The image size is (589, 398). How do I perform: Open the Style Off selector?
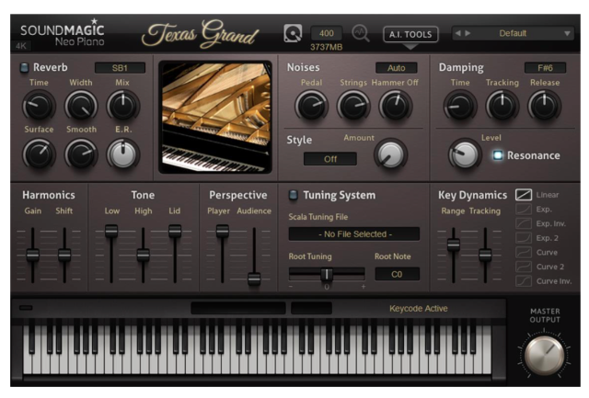330,159
